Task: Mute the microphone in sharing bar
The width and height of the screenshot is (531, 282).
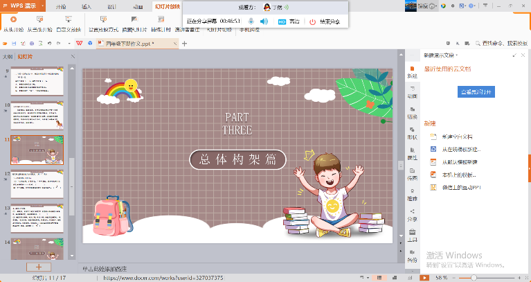Action: (x=250, y=21)
